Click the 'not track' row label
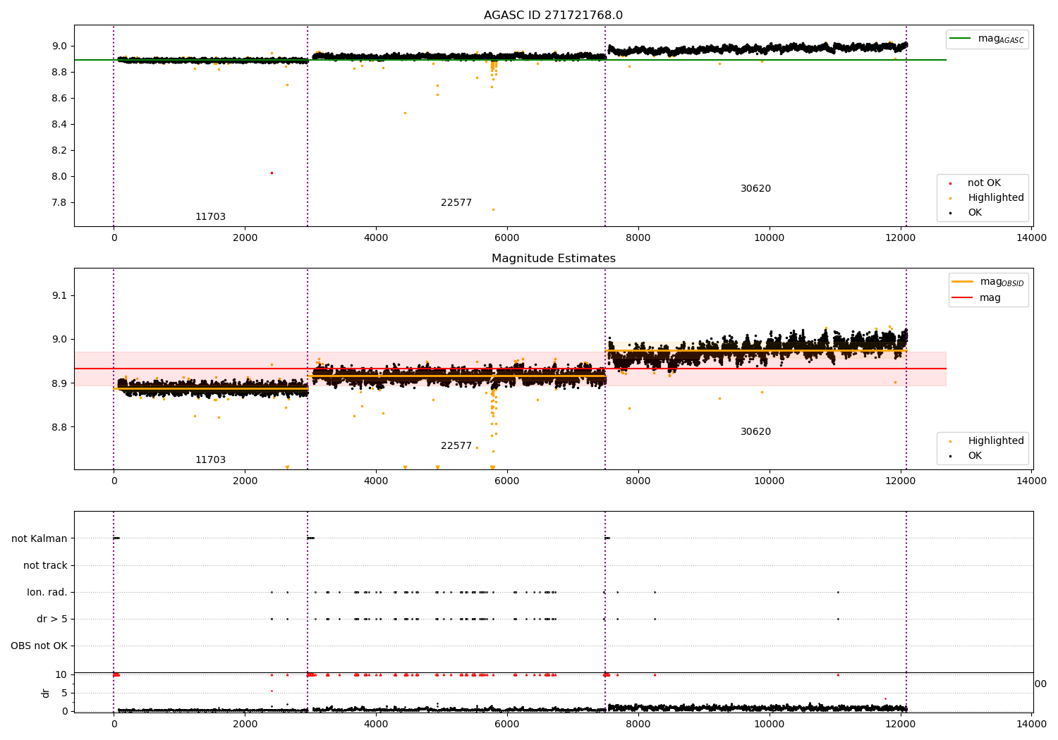 [45, 565]
